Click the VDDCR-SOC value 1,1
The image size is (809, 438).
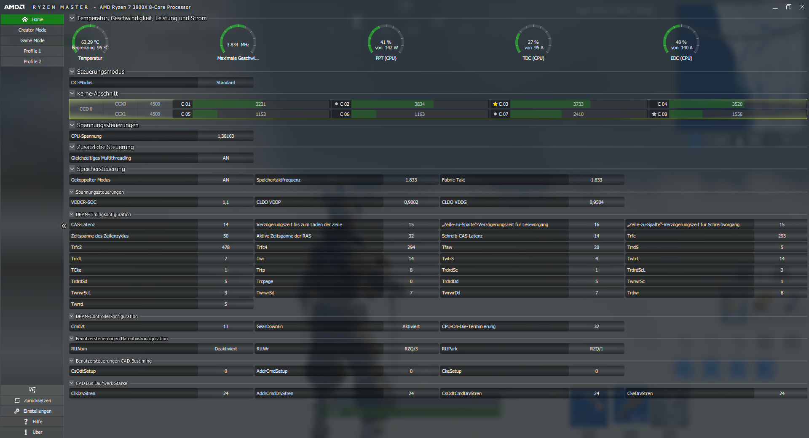pos(226,202)
